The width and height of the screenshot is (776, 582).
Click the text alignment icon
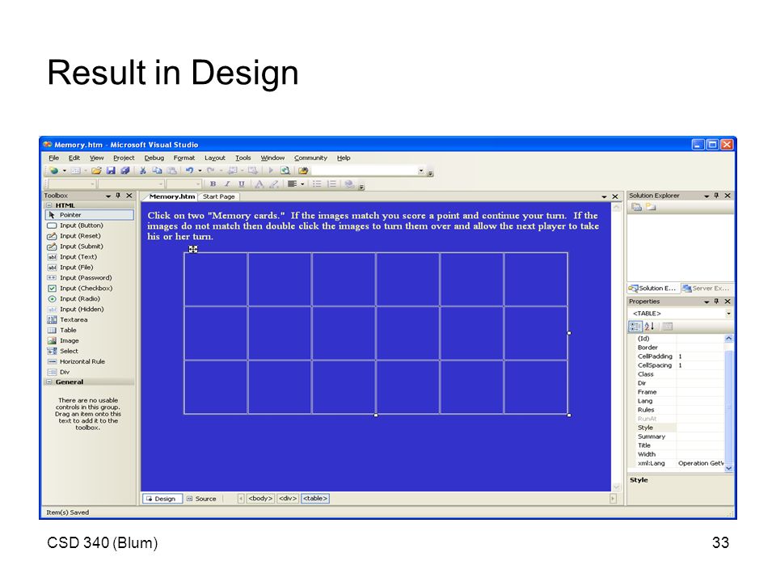pyautogui.click(x=292, y=184)
